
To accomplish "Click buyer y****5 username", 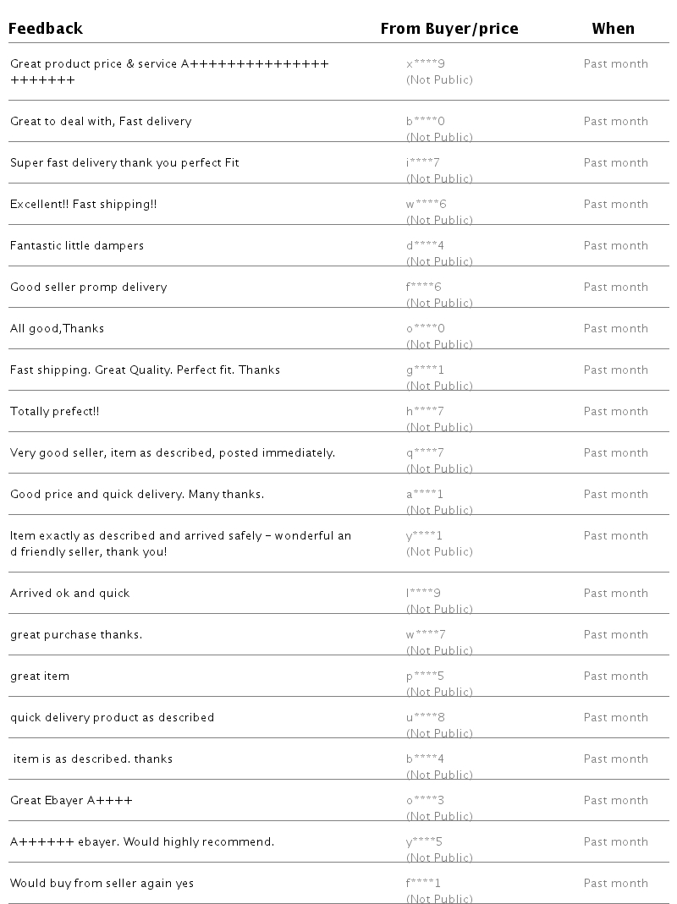I will (424, 841).
